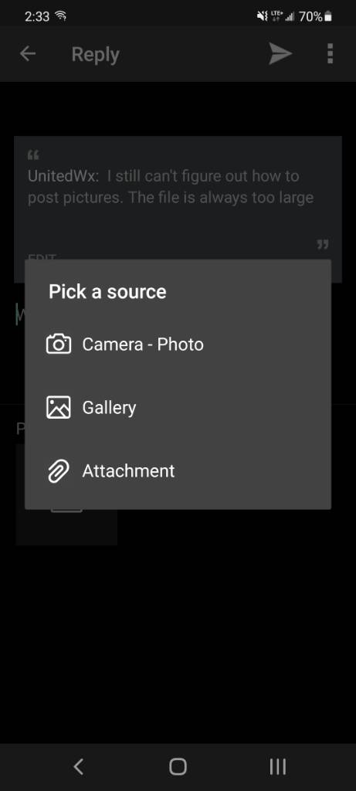Open recent apps with the three-bar button
This screenshot has width=356, height=791.
[277, 766]
